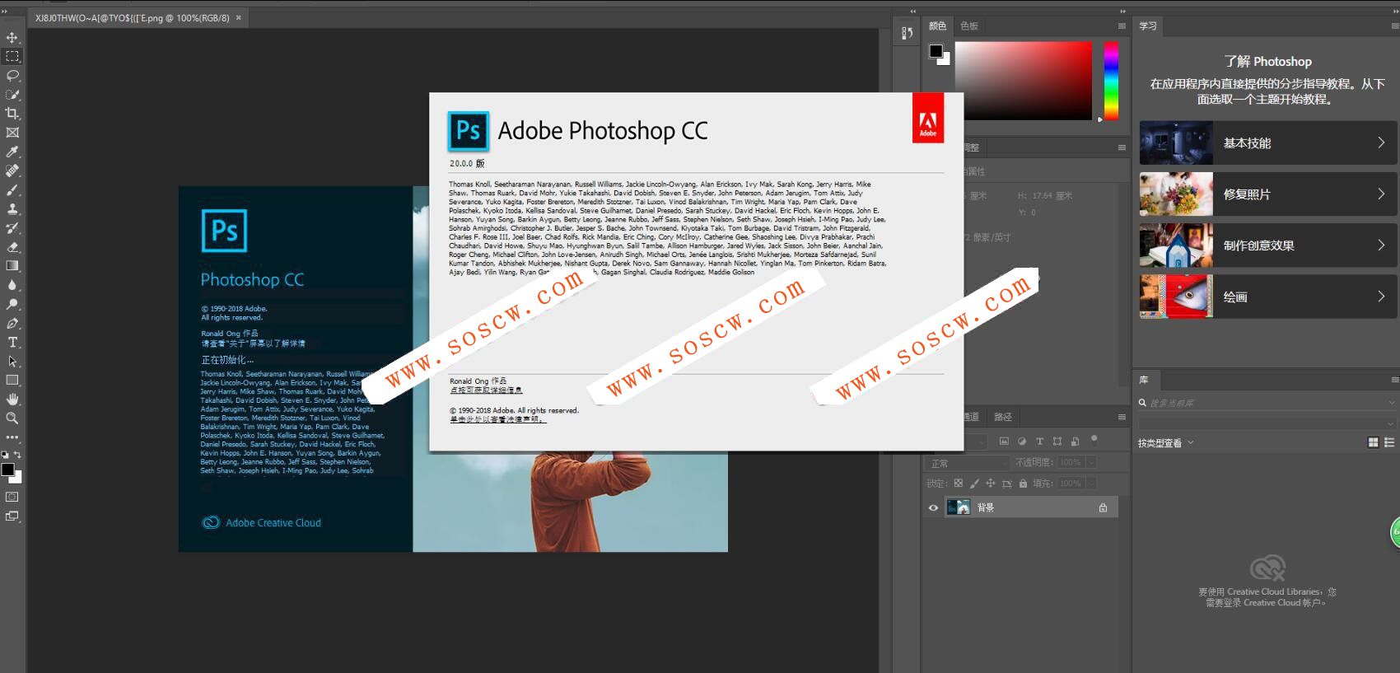Close the document tab with X
The height and width of the screenshot is (673, 1400).
click(x=239, y=17)
